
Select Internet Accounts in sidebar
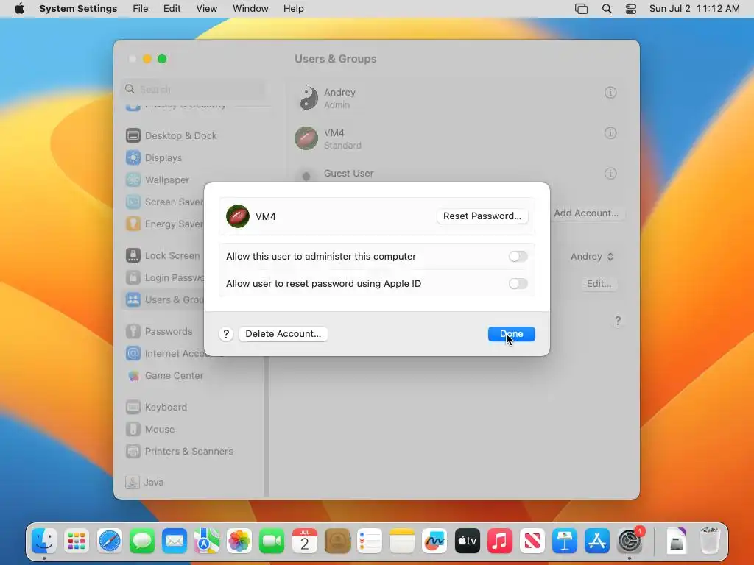tap(164, 354)
